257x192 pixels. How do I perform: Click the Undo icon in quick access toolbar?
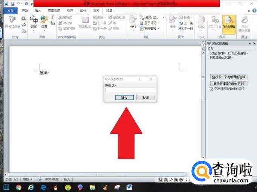pyautogui.click(x=18, y=4)
